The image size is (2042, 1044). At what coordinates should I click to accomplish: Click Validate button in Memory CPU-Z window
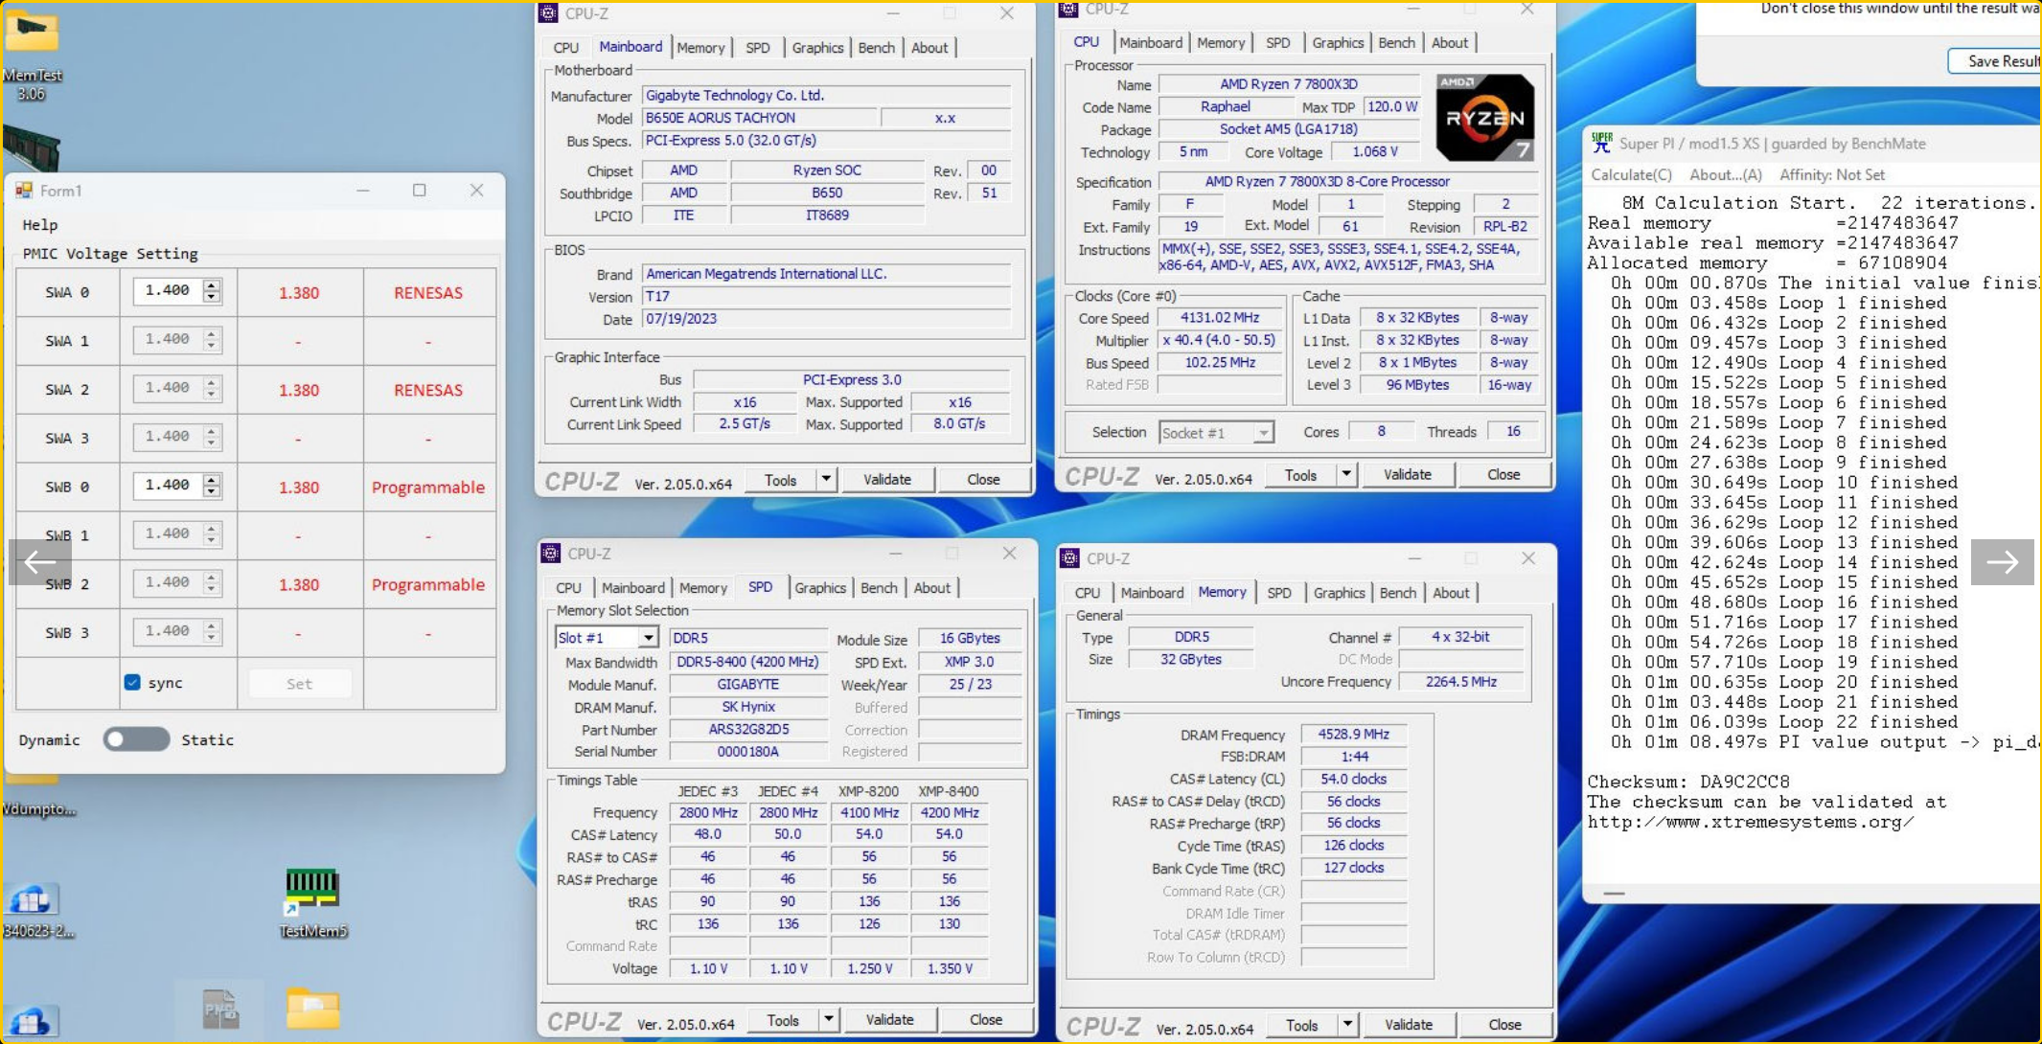1408,1024
